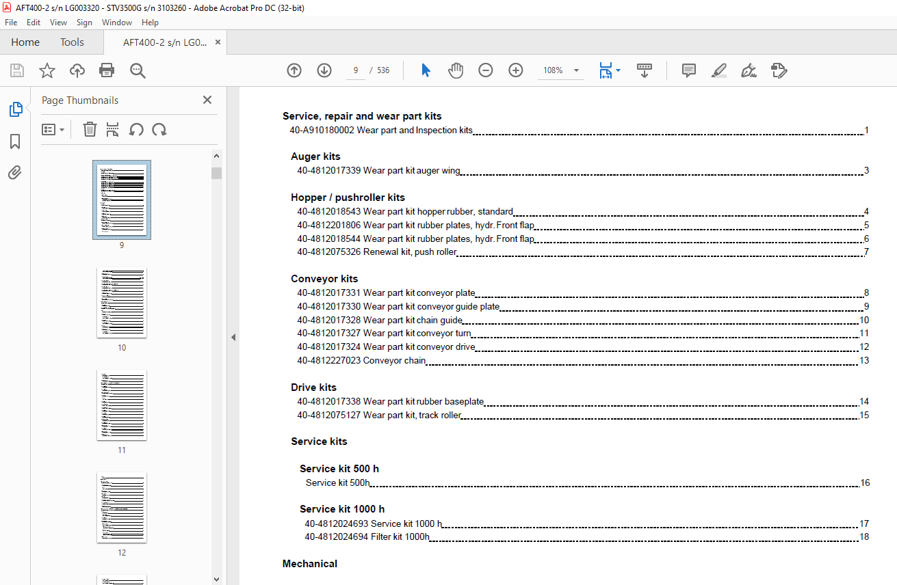Open Wear part kit hopper rubber, standard entry
897x585 pixels.
tap(583, 212)
